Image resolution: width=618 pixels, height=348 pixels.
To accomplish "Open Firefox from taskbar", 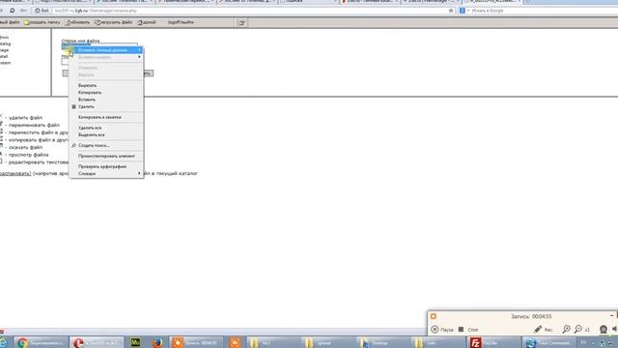I will tap(157, 342).
